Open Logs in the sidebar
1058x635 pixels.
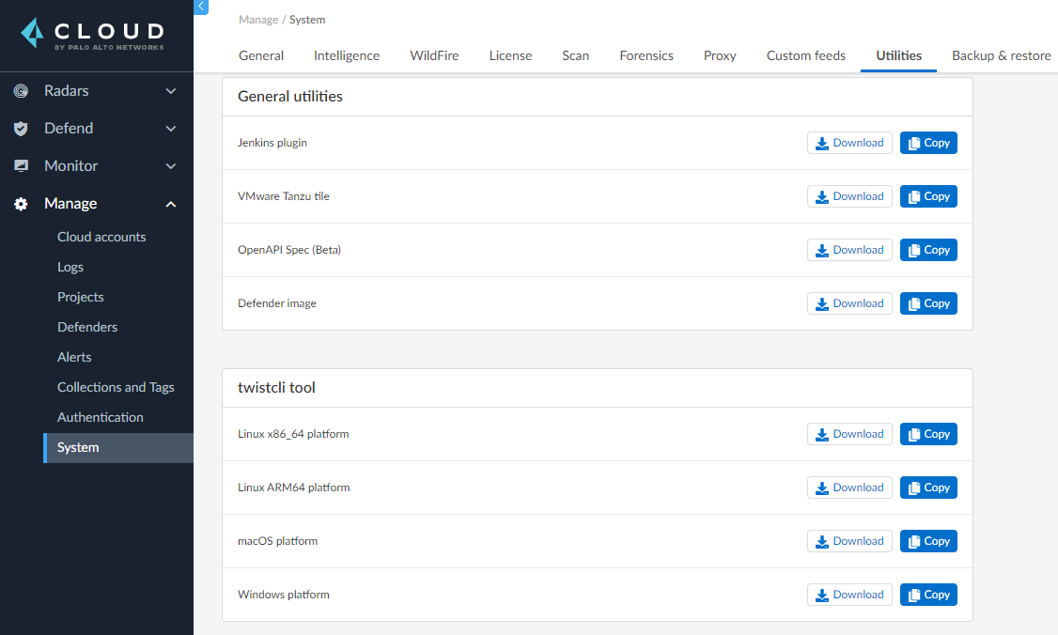tap(70, 267)
